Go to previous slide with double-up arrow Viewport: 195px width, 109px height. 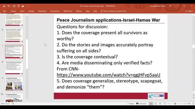(x=193, y=95)
